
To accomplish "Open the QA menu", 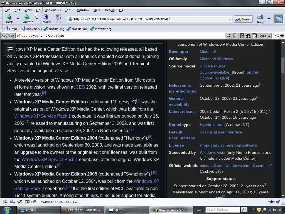I will [x=121, y=10].
